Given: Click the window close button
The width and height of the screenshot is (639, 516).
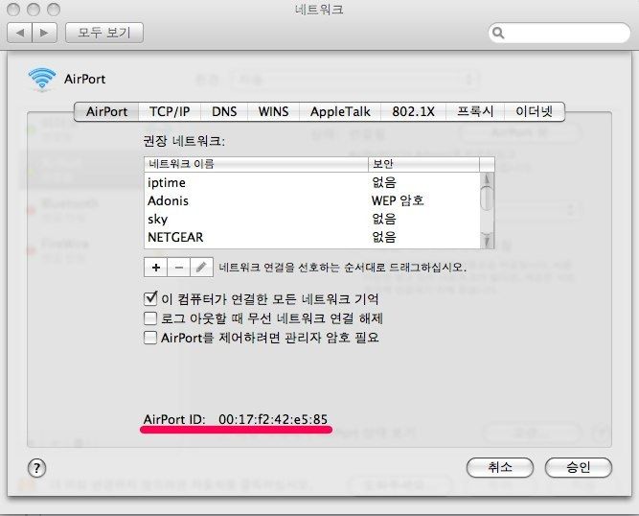Looking at the screenshot, I should [x=13, y=9].
